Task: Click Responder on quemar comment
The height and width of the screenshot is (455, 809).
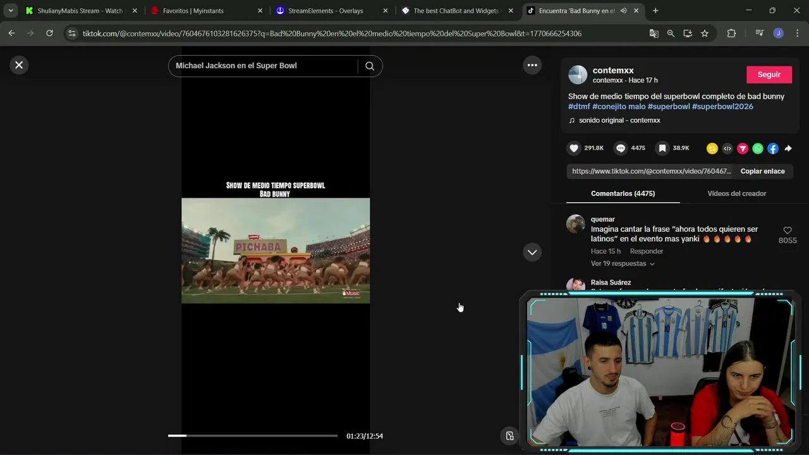Action: click(x=647, y=252)
